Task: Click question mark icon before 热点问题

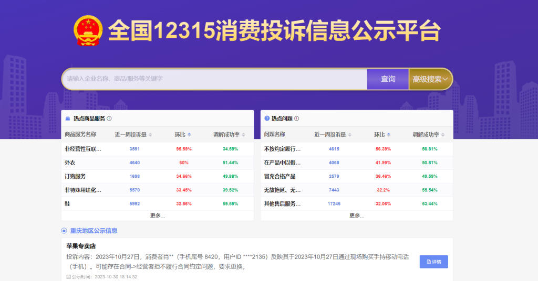Action: 267,118
